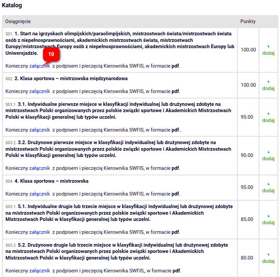This screenshot has height=277, width=280.
Task: Open the 'załącznik' link in row S05.1
Action: tap(40, 232)
